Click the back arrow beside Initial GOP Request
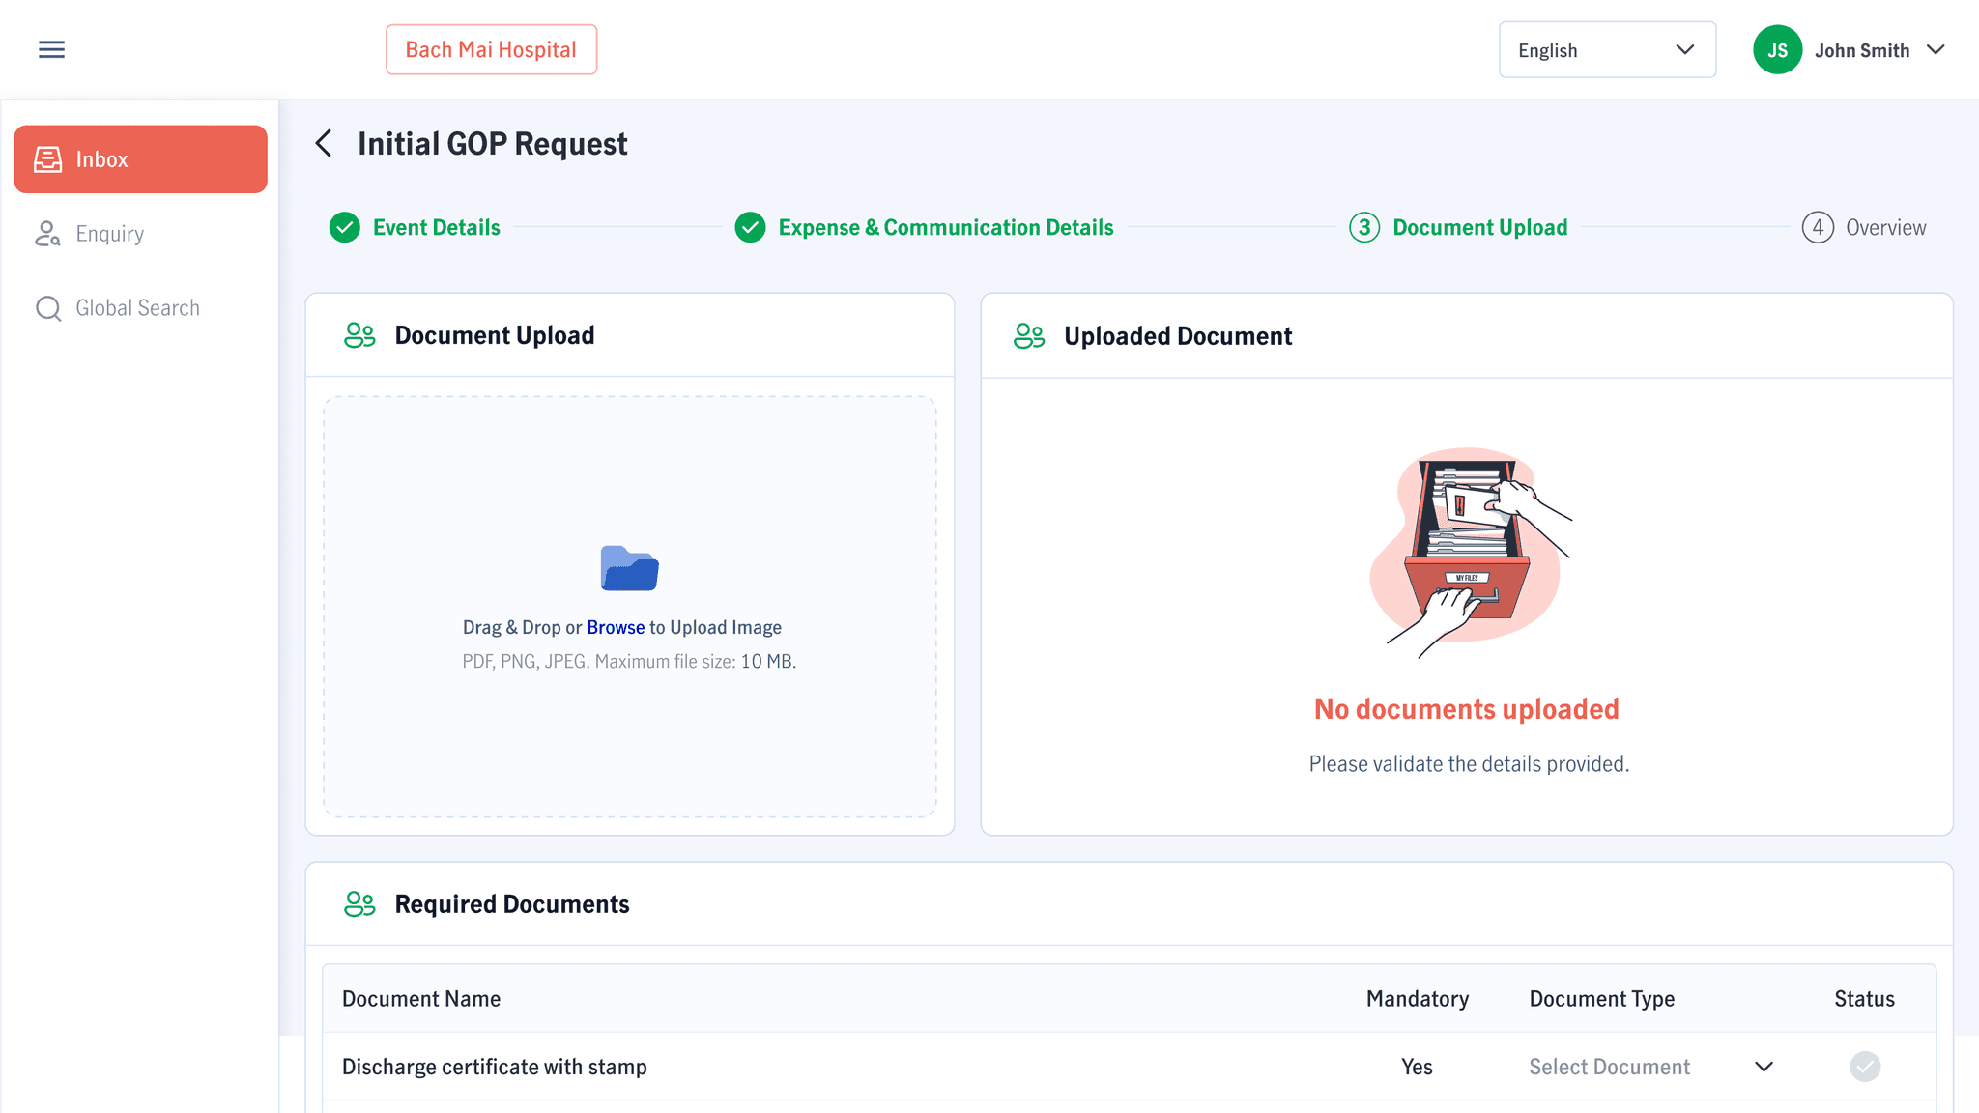The image size is (1979, 1113). tap(324, 144)
